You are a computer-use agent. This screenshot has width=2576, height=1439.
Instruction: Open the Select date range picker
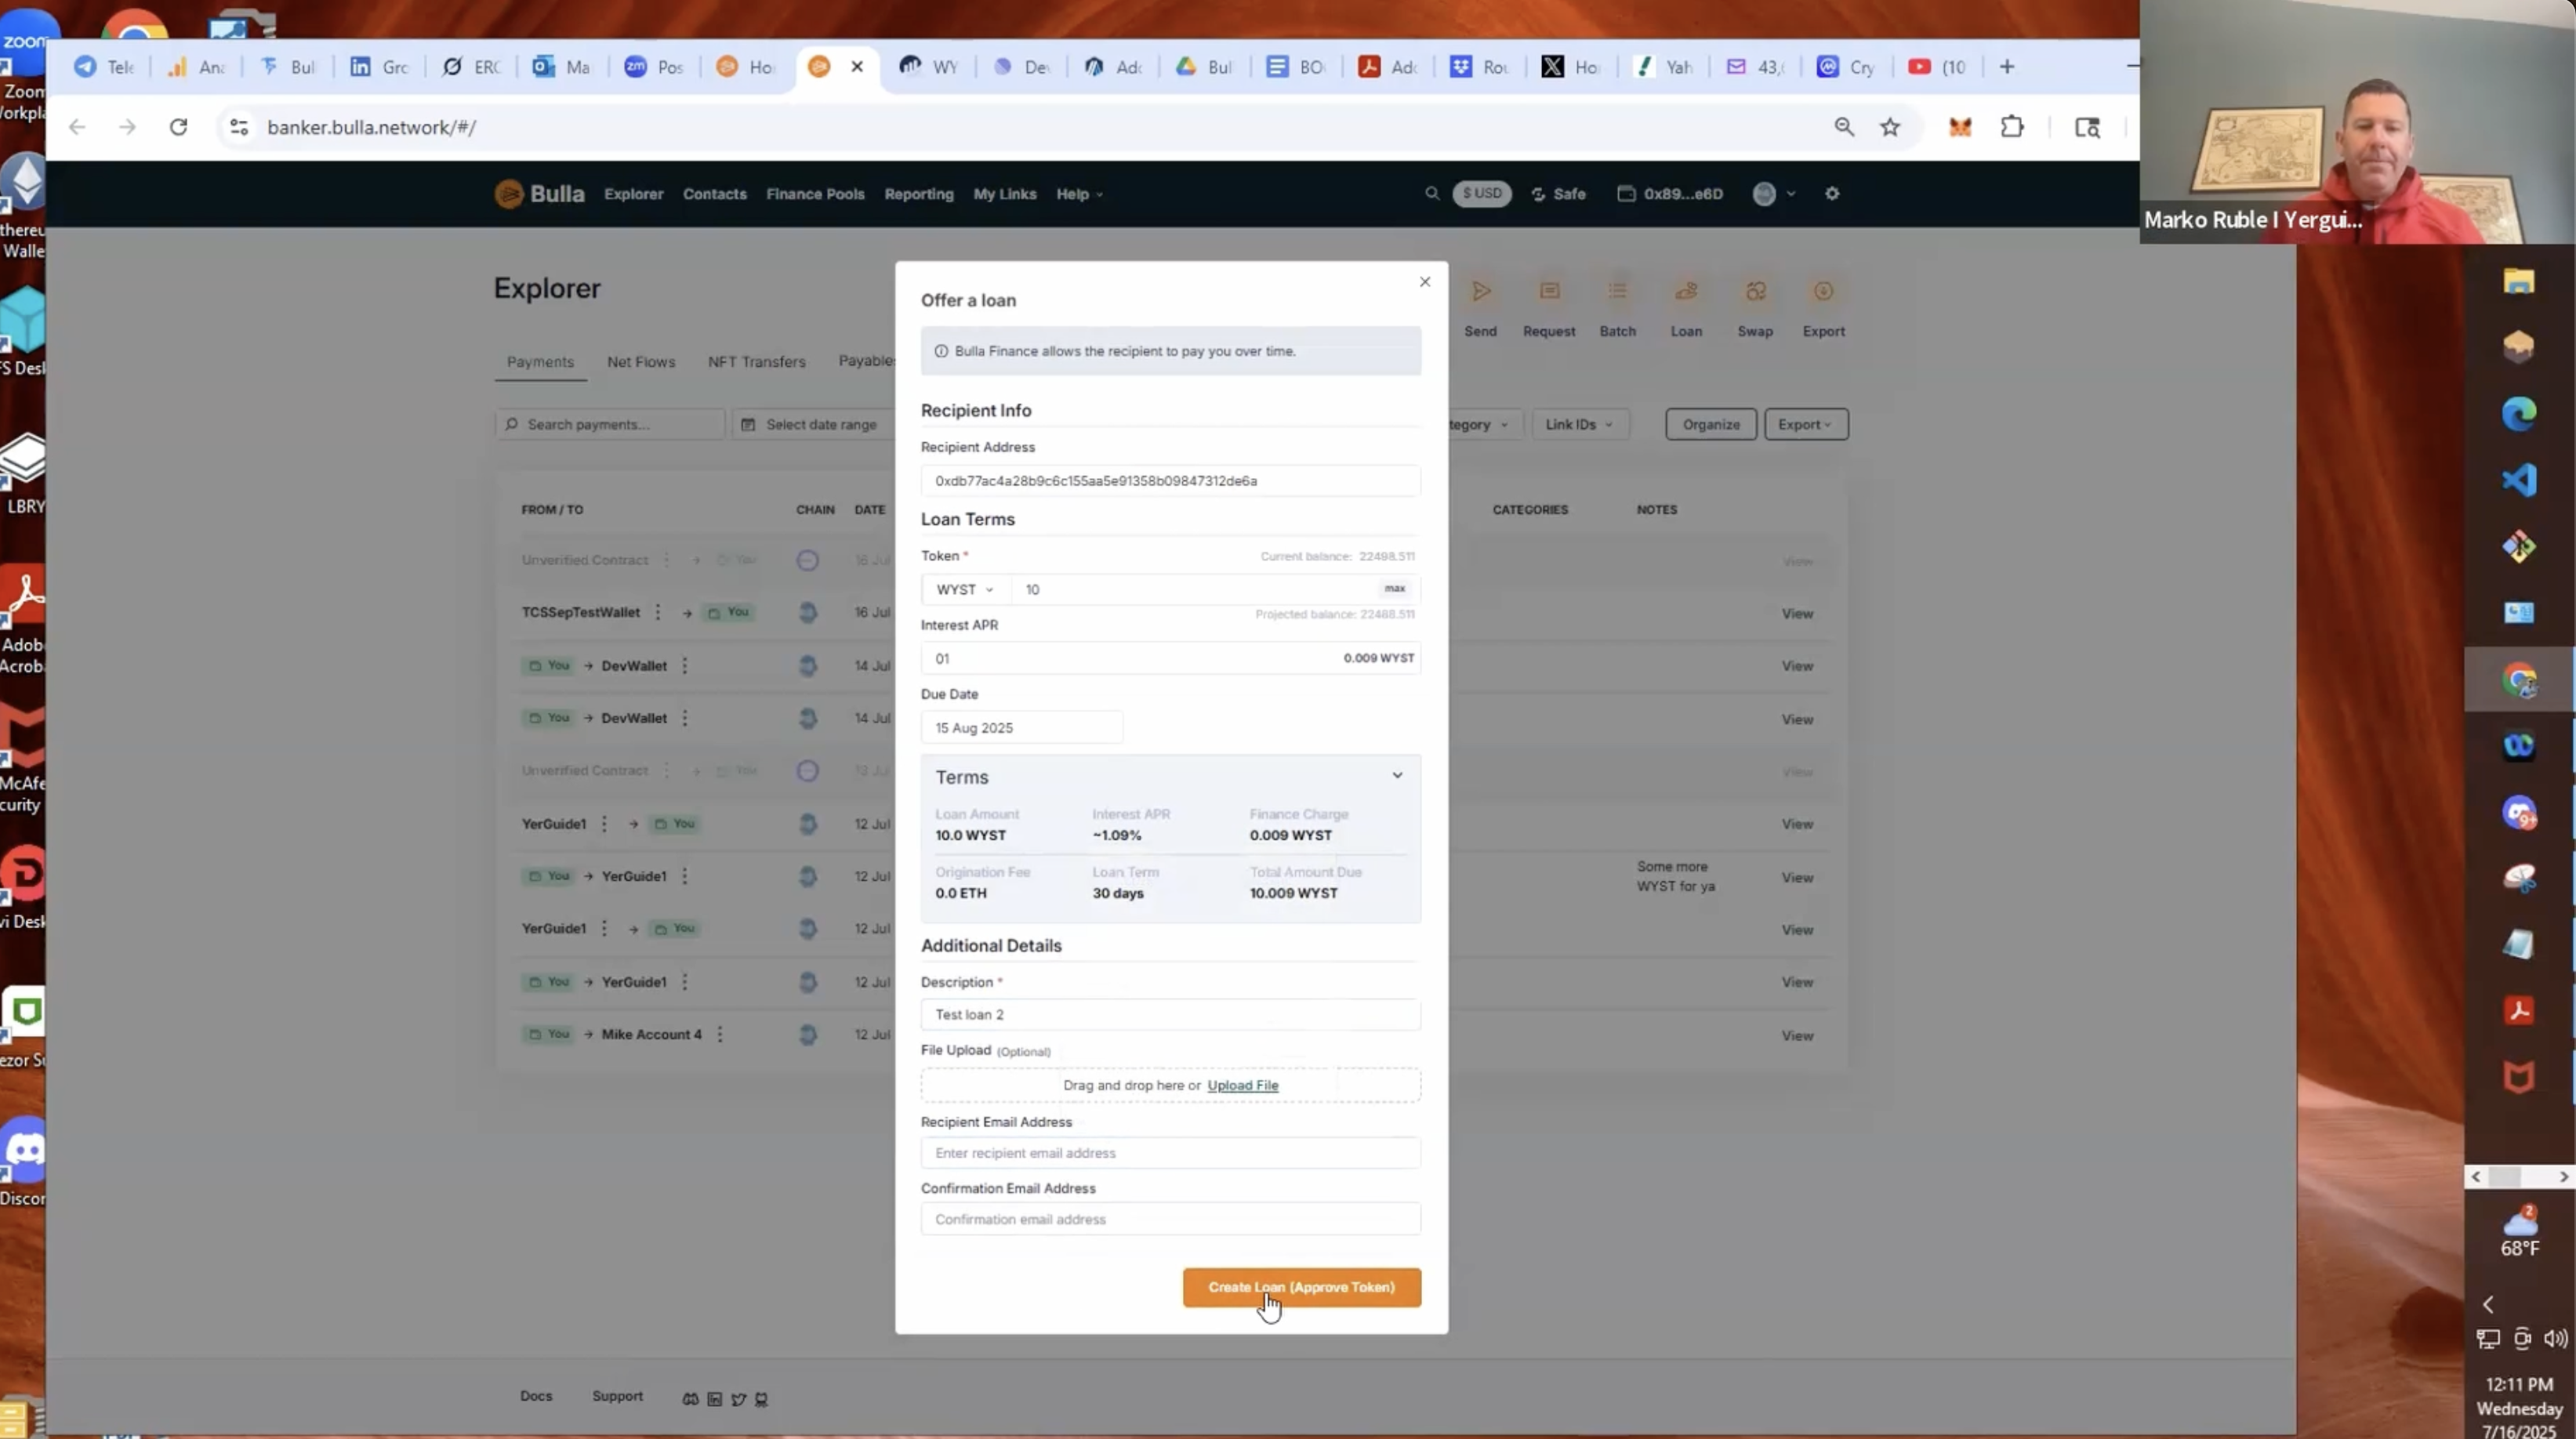point(812,424)
